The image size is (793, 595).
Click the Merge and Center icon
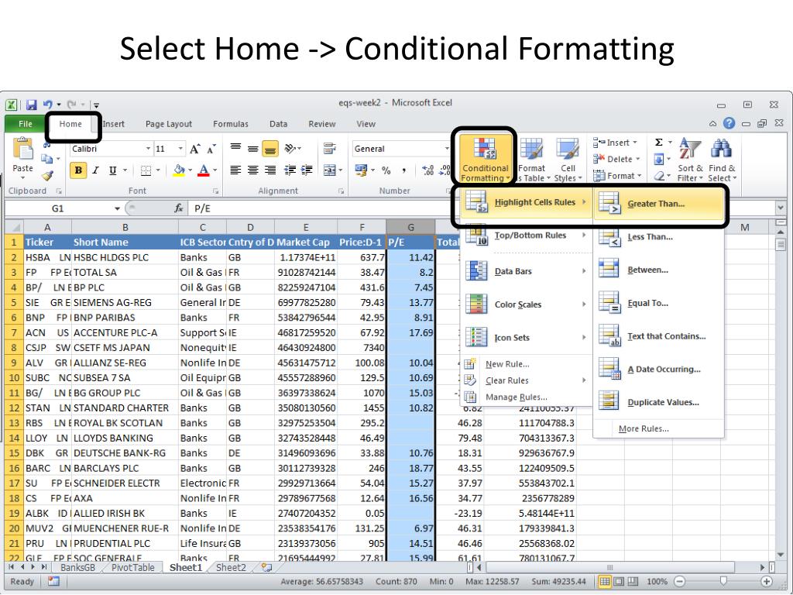pyautogui.click(x=329, y=170)
